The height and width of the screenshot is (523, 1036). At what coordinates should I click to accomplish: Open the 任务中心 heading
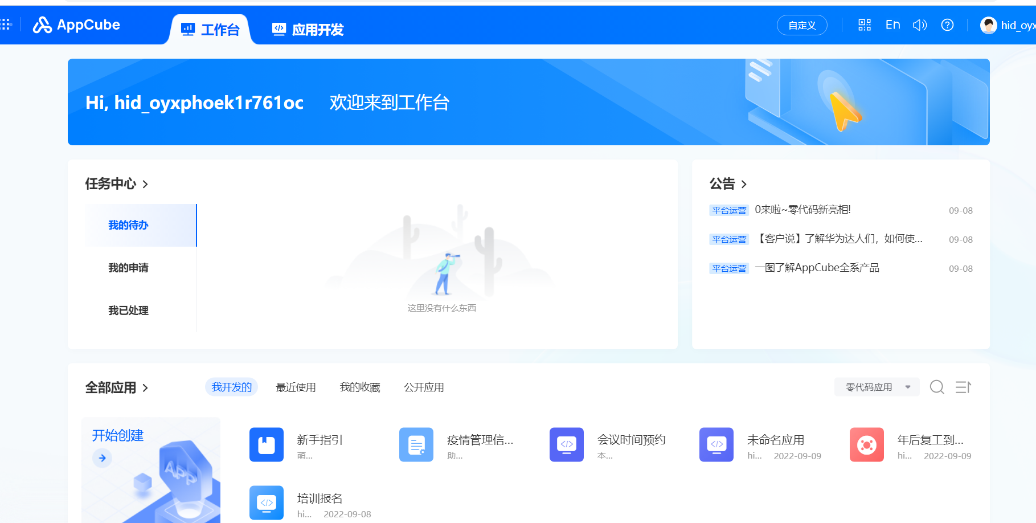tap(110, 183)
